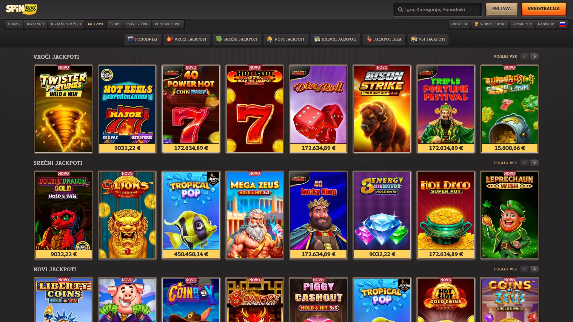This screenshot has height=322, width=573.
Task: Open the Double Dragon Gold game
Action: [64, 215]
